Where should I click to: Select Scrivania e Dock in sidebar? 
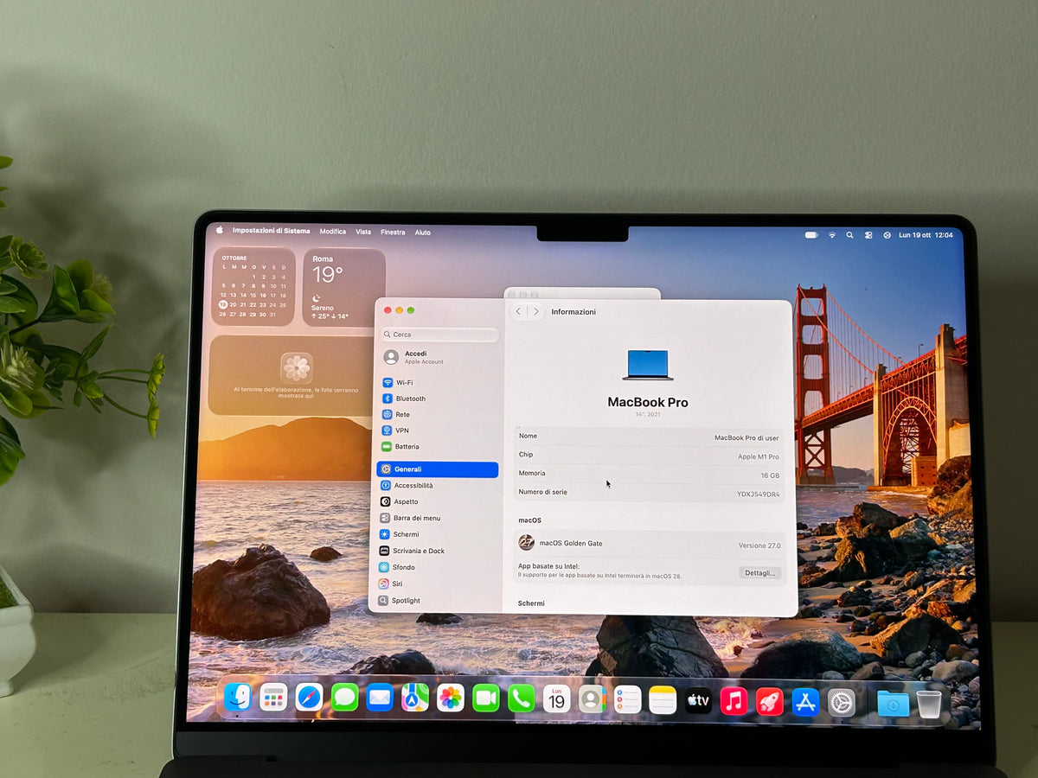(438, 551)
